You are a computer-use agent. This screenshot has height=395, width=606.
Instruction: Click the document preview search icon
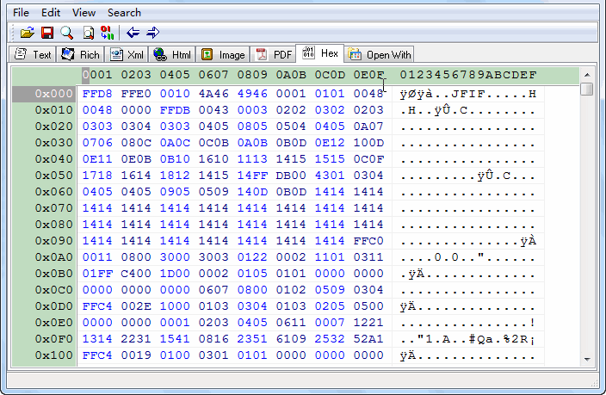tap(88, 33)
